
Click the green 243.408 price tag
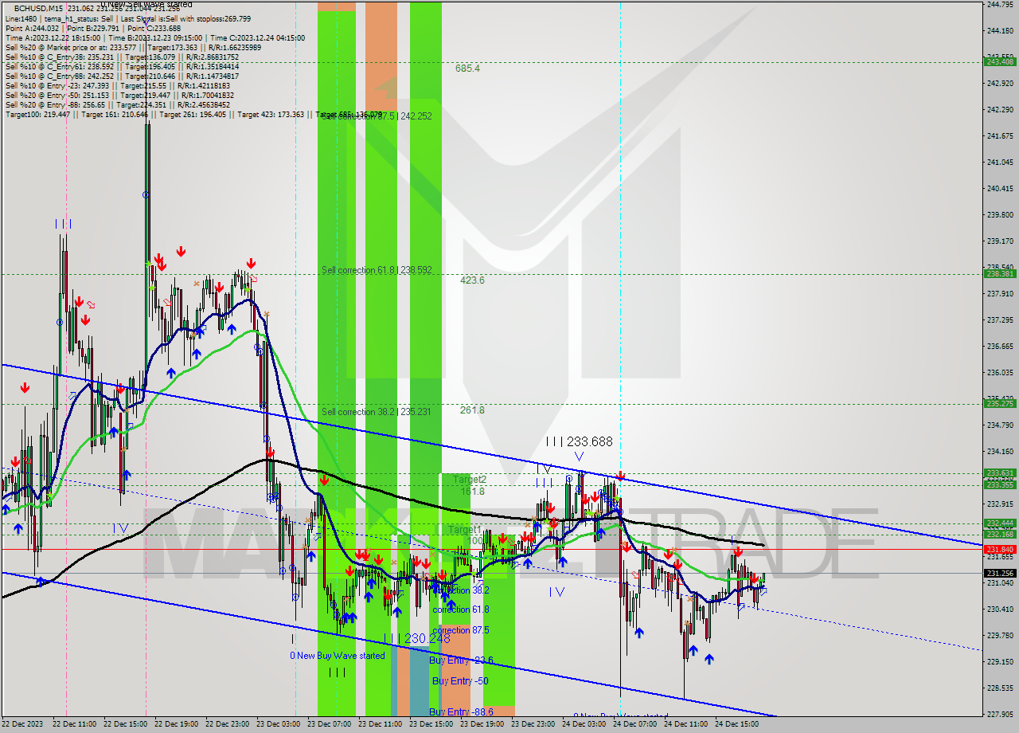click(1000, 61)
